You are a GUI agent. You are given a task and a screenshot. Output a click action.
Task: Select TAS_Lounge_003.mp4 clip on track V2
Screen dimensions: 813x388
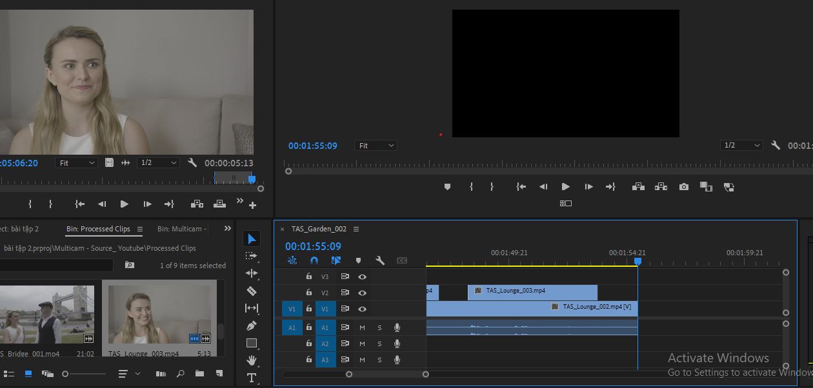[x=532, y=293]
